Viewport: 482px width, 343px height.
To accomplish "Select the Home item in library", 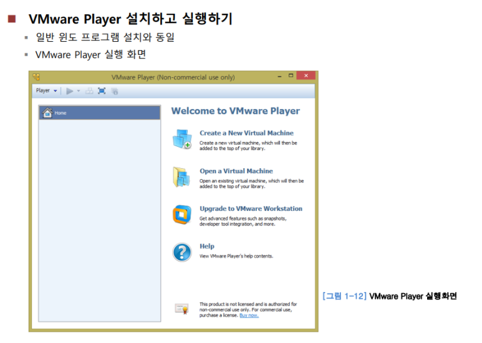I will tap(100, 113).
